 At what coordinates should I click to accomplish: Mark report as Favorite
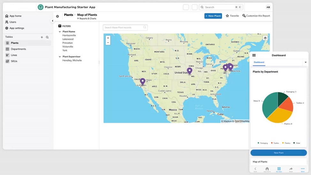tap(232, 16)
